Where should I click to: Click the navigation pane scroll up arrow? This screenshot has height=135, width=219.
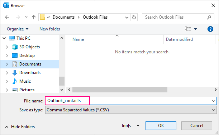coord(62,38)
